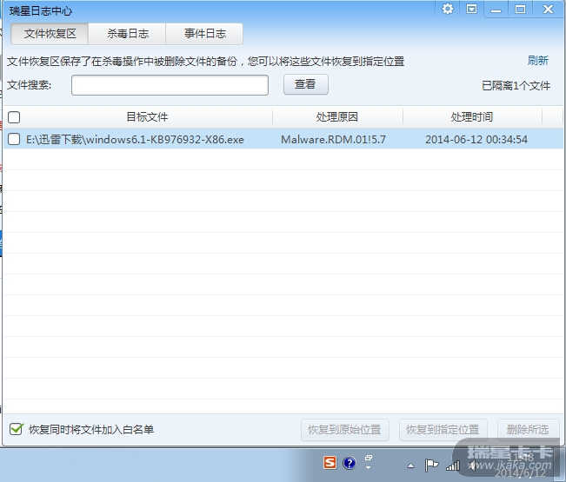Click the 刷新 refresh link
This screenshot has width=566, height=482.
[x=538, y=61]
